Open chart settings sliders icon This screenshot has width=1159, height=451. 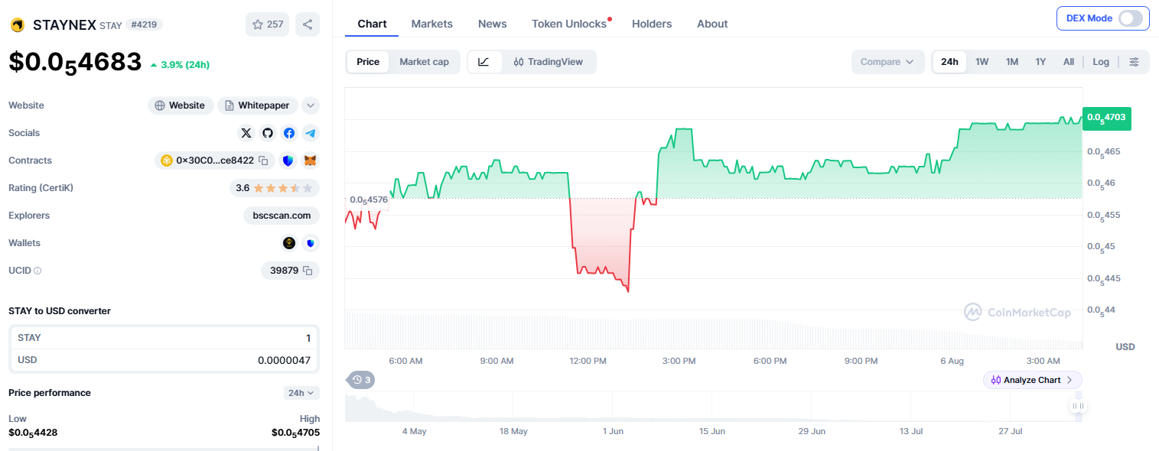click(x=1135, y=62)
